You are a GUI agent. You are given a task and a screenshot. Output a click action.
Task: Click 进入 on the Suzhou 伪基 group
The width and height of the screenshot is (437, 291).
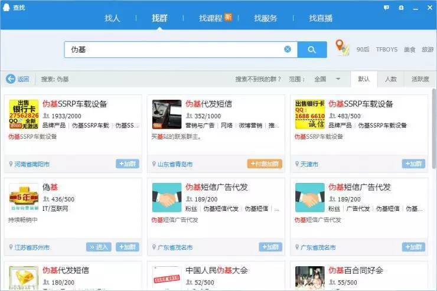coord(98,247)
